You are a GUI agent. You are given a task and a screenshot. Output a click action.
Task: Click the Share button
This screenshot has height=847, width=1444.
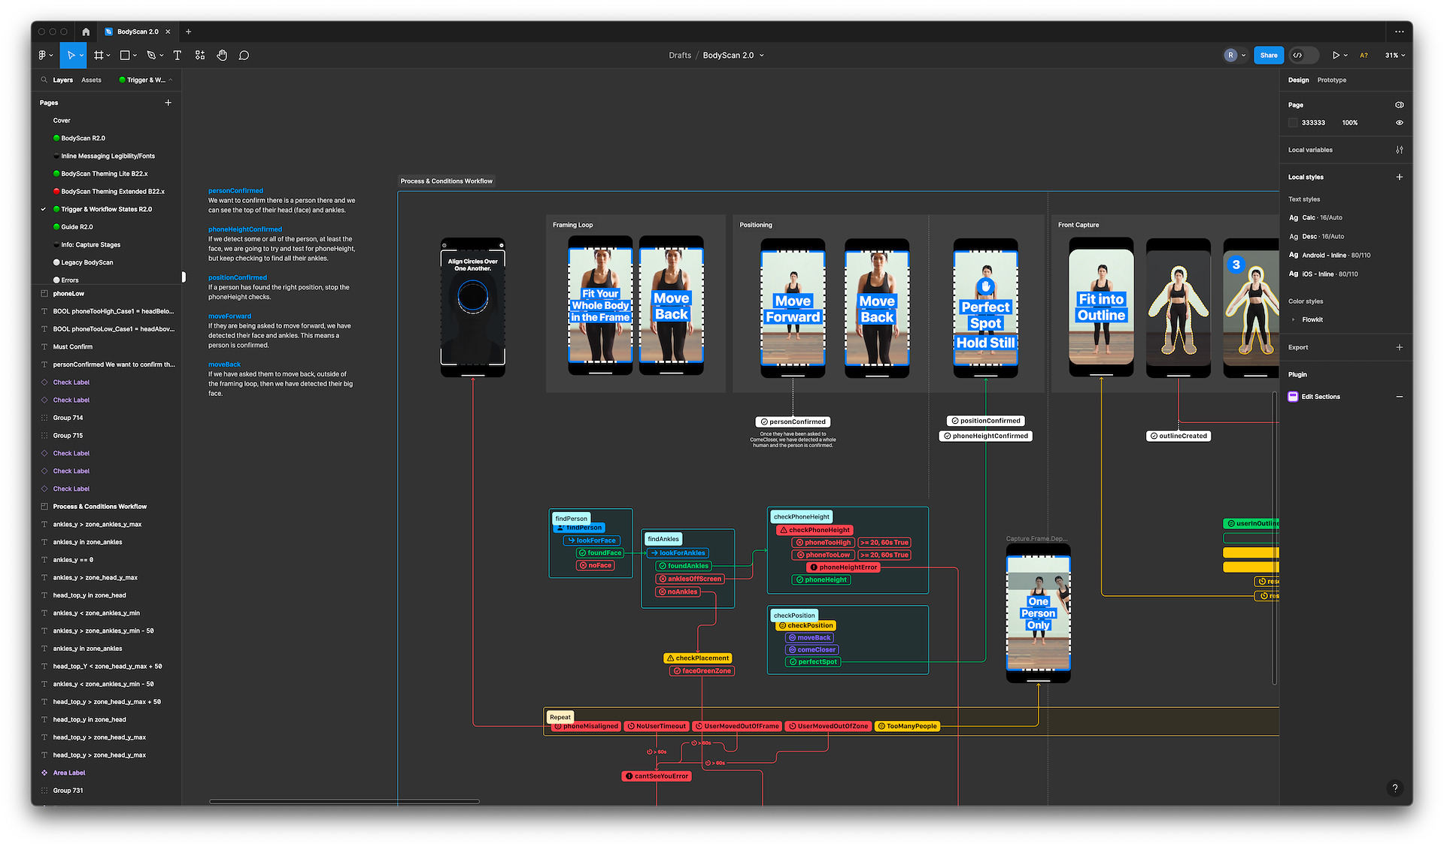(x=1268, y=56)
